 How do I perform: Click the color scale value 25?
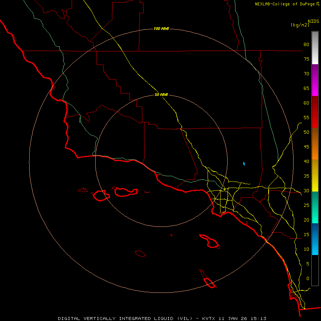[x=306, y=205]
